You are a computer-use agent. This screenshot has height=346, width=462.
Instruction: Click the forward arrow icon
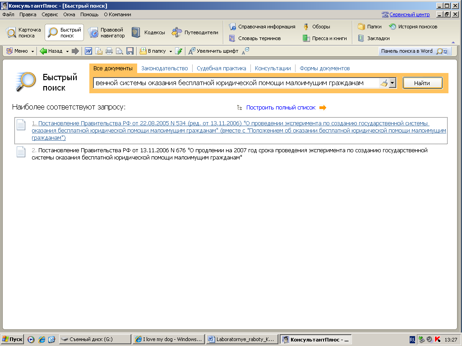coord(75,51)
